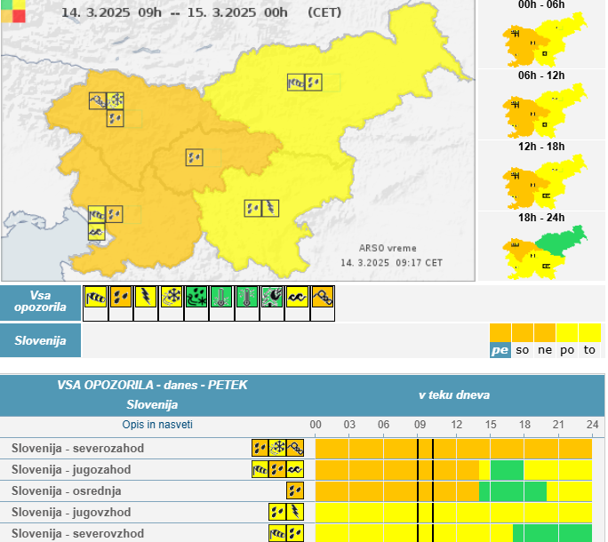
Task: Choose yellow snowflake icon in Vsa opozorila row
Action: click(x=171, y=298)
